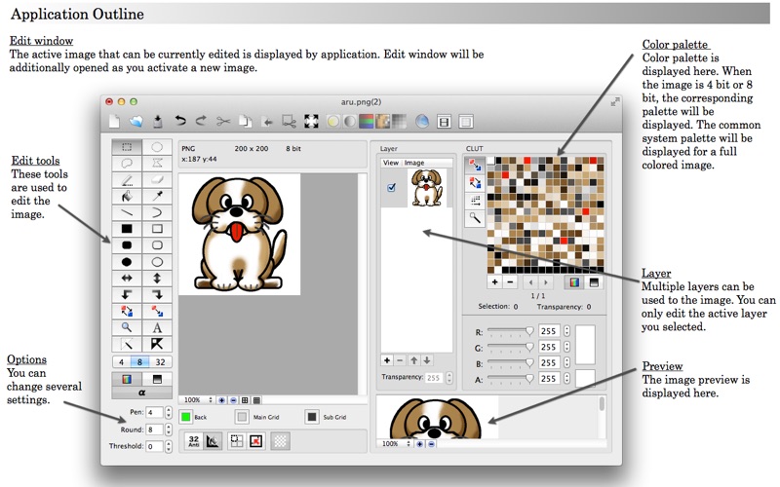
Task: Choose the filled rectangle shape tool
Action: coord(127,229)
